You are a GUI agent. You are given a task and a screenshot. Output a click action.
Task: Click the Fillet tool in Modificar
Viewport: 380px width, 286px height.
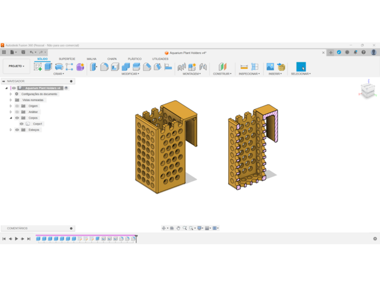(x=104, y=67)
